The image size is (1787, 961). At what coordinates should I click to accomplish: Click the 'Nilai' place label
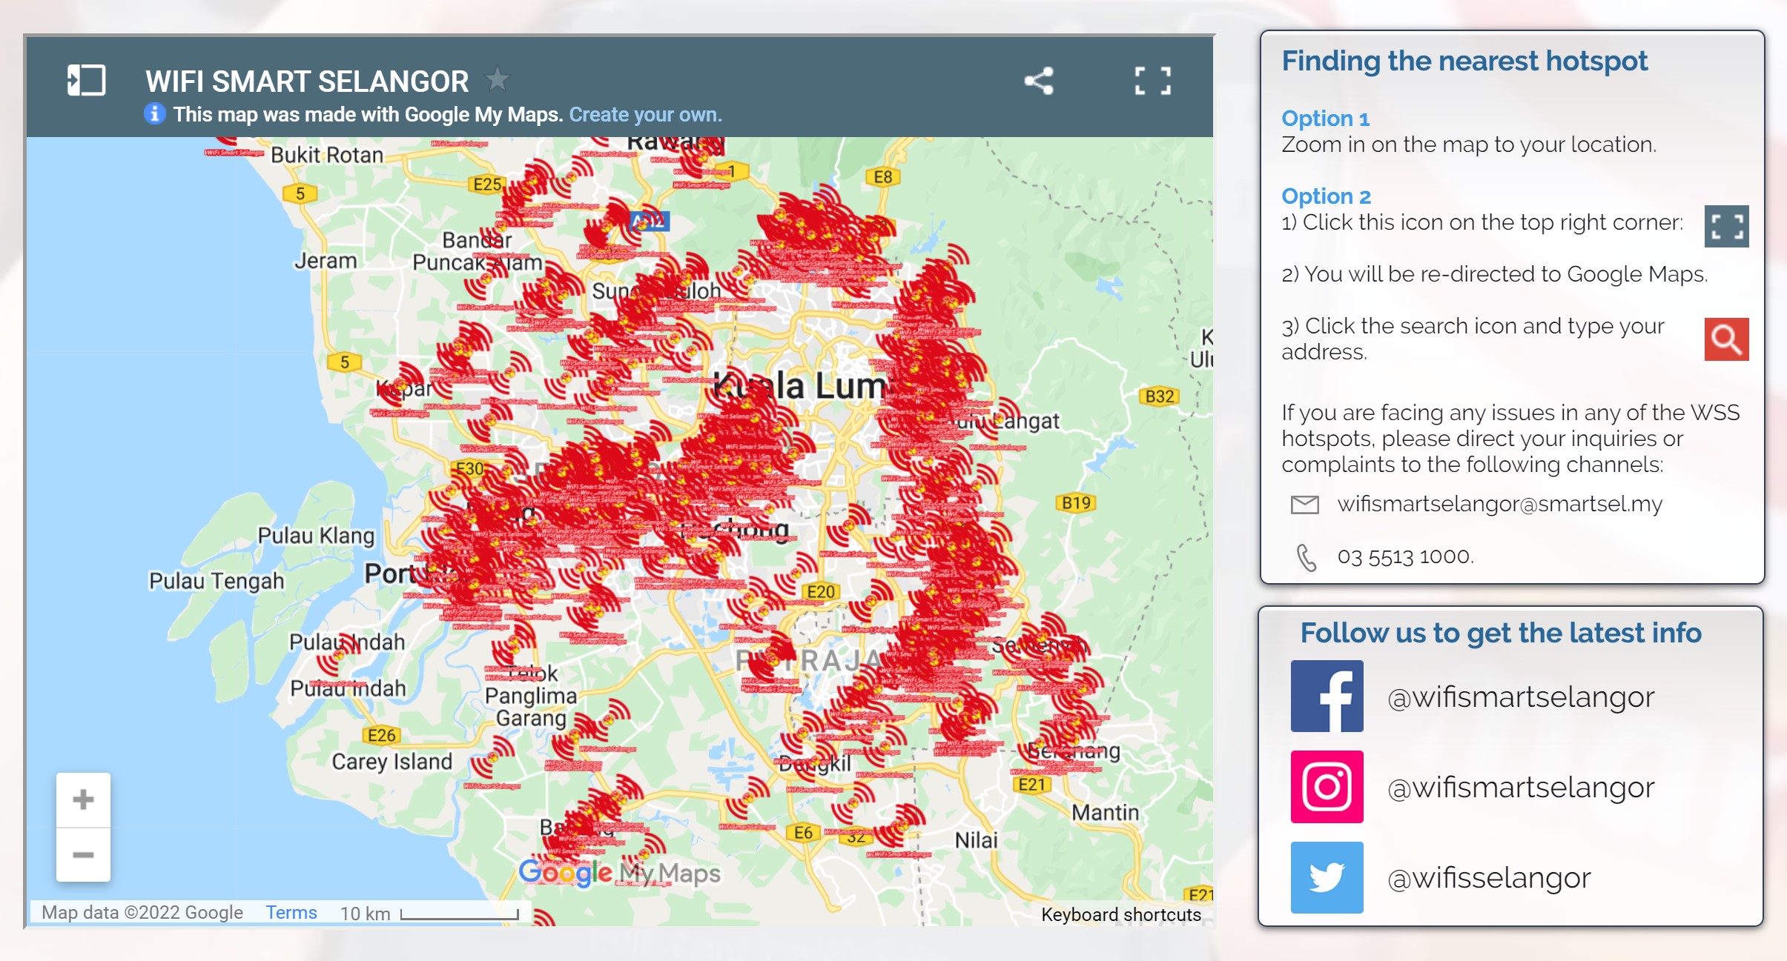pyautogui.click(x=976, y=840)
